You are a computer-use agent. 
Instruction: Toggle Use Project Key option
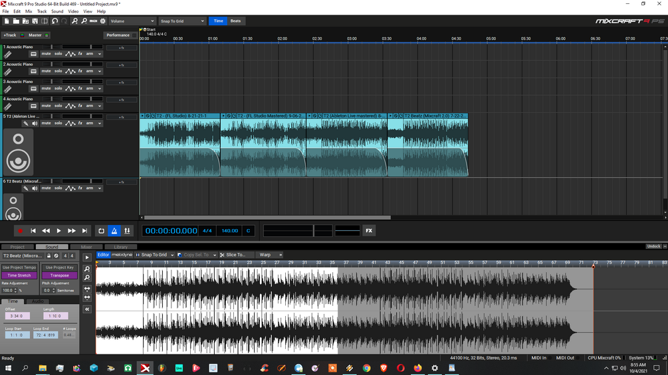pyautogui.click(x=60, y=267)
